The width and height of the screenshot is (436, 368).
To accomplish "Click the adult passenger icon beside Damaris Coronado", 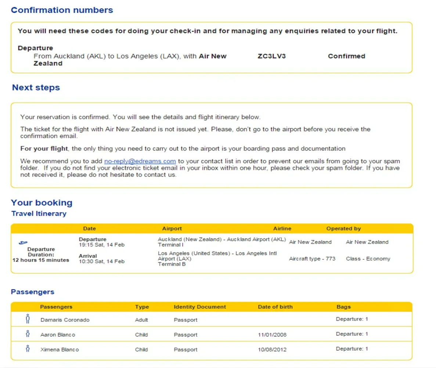I will tap(28, 319).
